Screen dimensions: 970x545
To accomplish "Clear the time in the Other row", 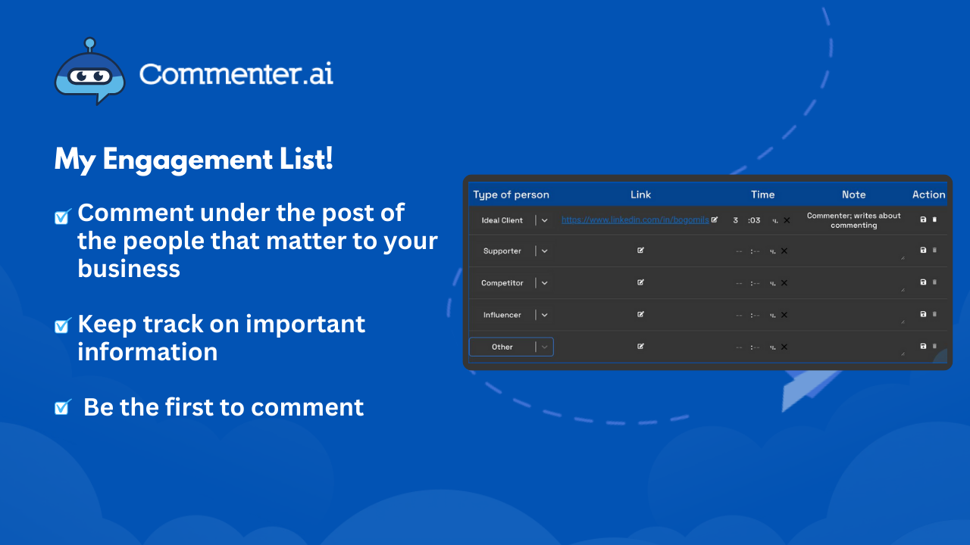I will click(784, 347).
